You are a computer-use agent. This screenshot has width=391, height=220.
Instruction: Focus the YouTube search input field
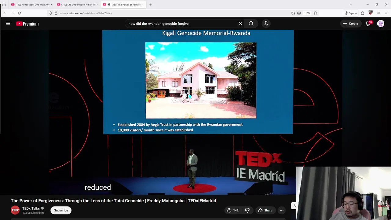pyautogui.click(x=182, y=24)
